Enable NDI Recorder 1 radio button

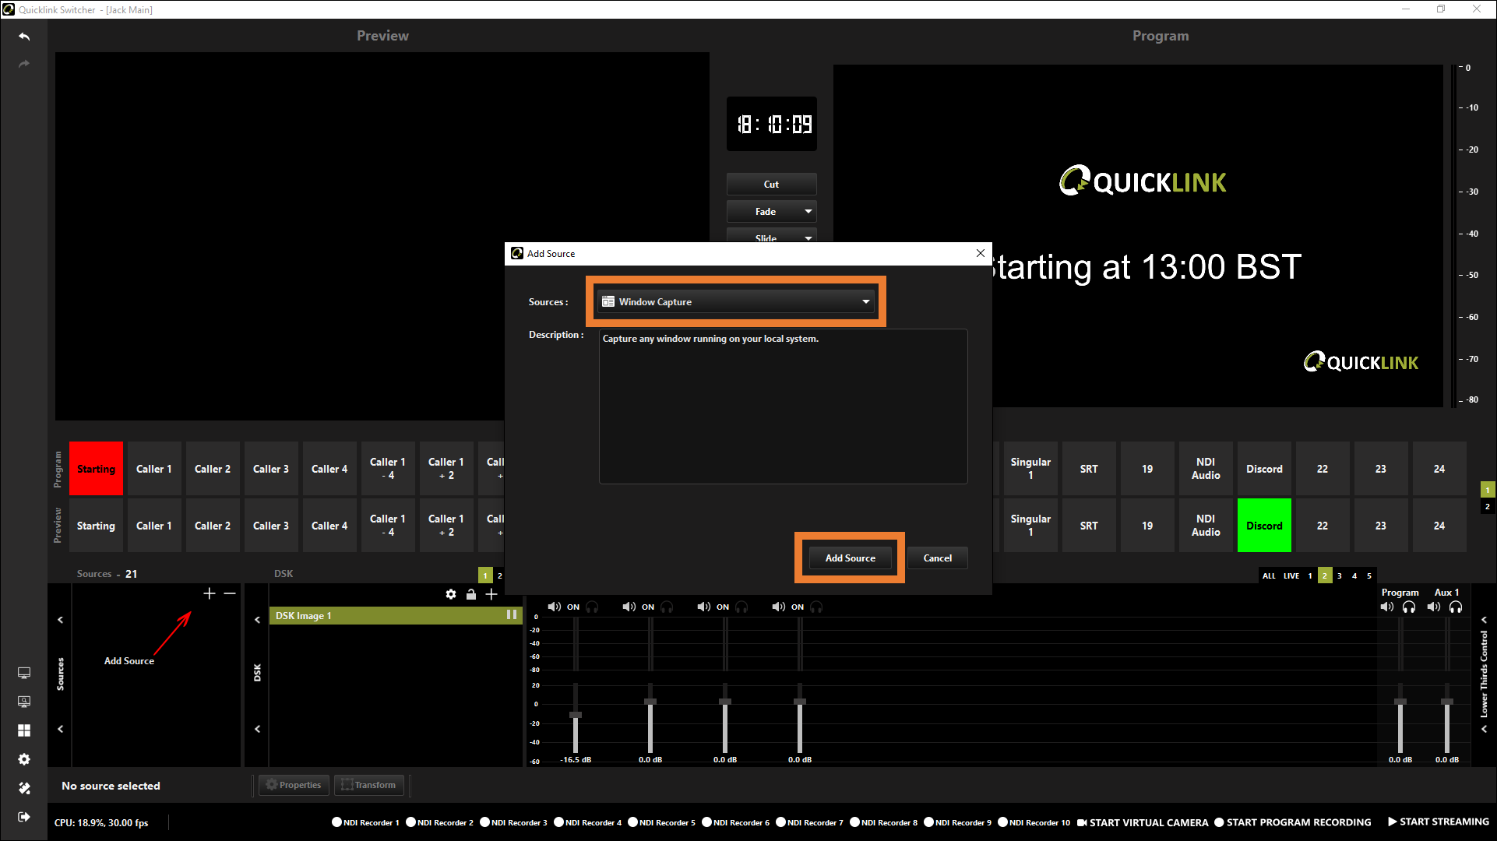point(337,822)
